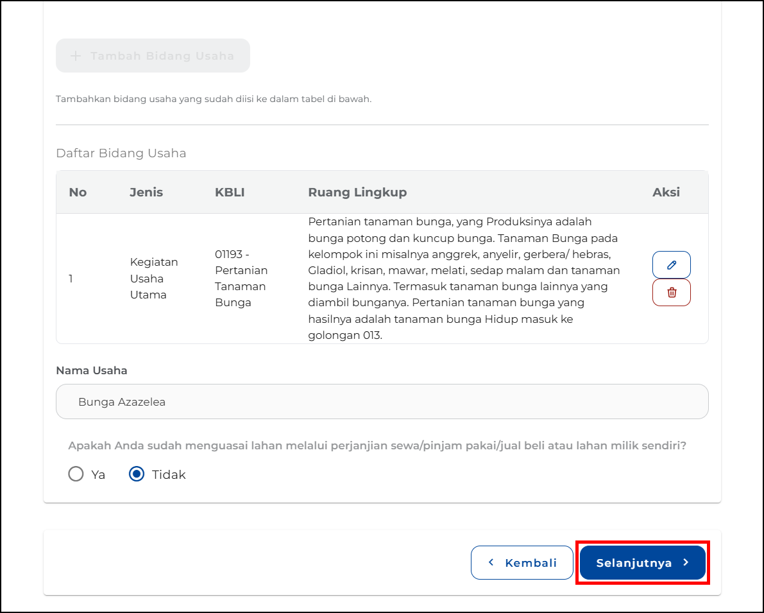Select the Ya radio button
Viewport: 764px width, 613px height.
pos(76,474)
